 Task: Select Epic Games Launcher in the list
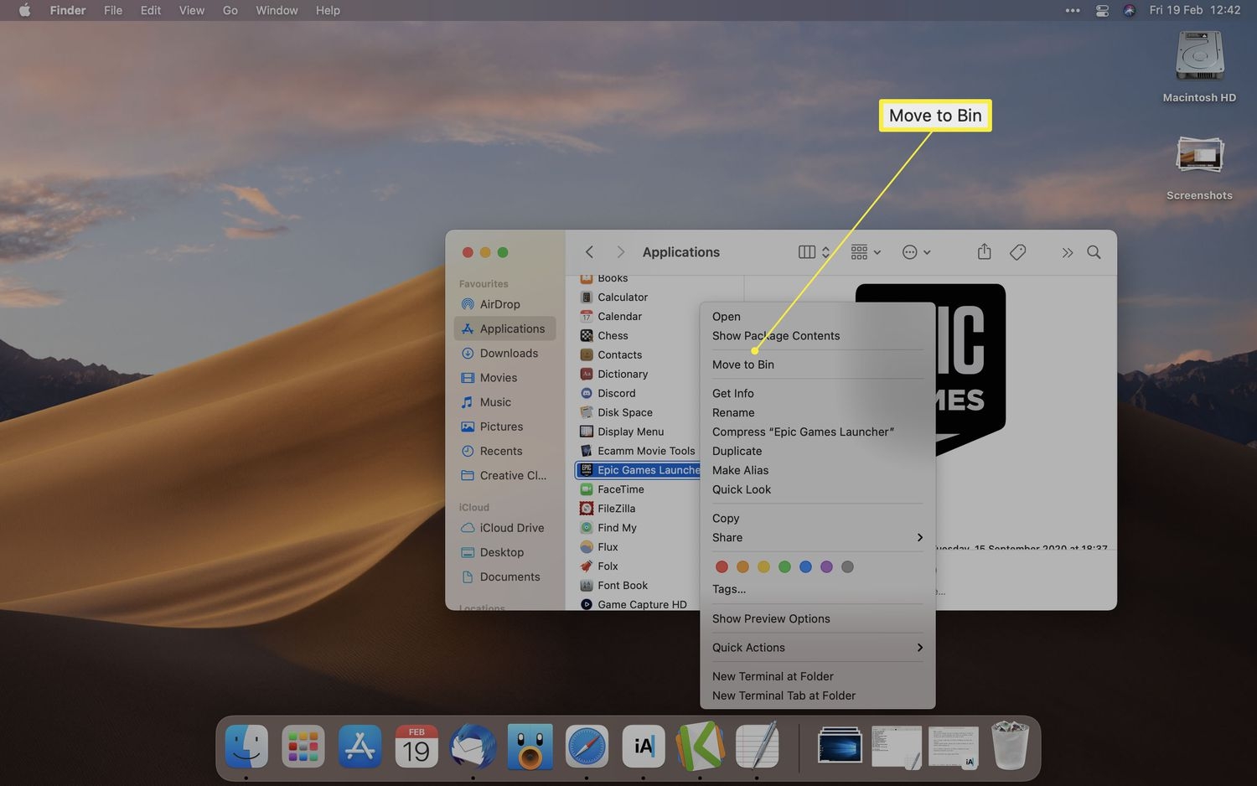pyautogui.click(x=639, y=470)
